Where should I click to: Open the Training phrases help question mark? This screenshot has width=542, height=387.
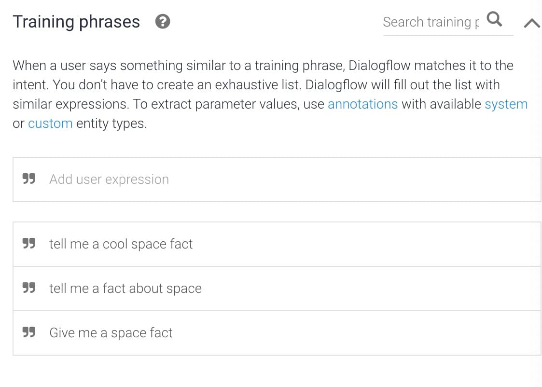[x=163, y=21]
